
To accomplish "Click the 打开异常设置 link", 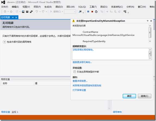I will 79,90.
